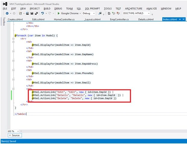Screen dimensions: 187x144
Task: Open the DEBUG menu
Action: [x=58, y=8]
